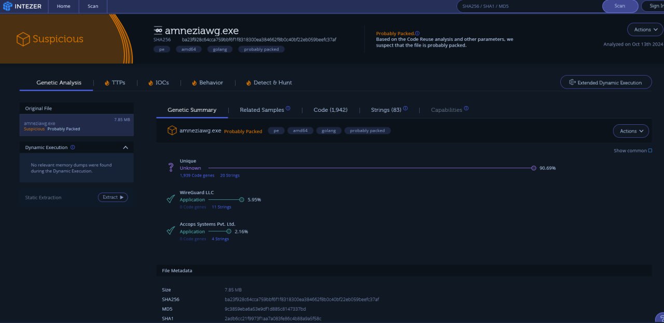
Task: Click the info icon beside Strings (83)
Action: tap(405, 109)
